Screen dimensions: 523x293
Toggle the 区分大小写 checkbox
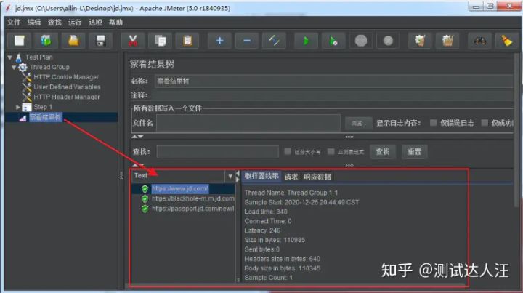pyautogui.click(x=288, y=151)
